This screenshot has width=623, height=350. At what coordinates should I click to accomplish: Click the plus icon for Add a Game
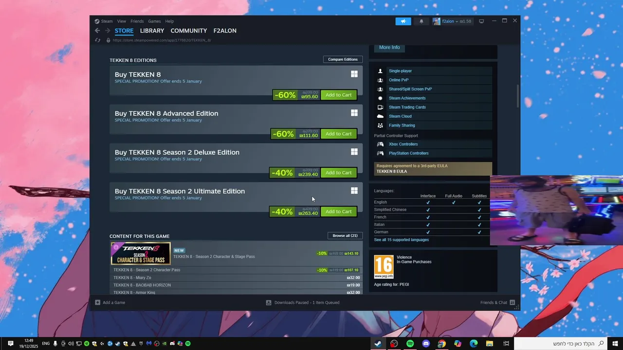click(x=98, y=302)
